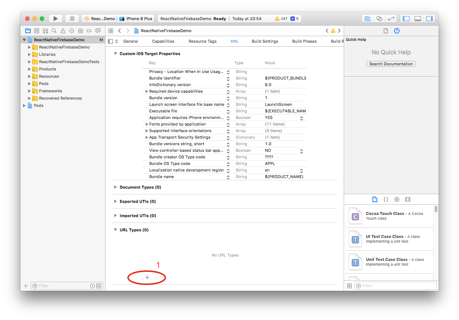Screen dimensions: 459x320
Task: Show the Version editor
Action: pyautogui.click(x=391, y=19)
